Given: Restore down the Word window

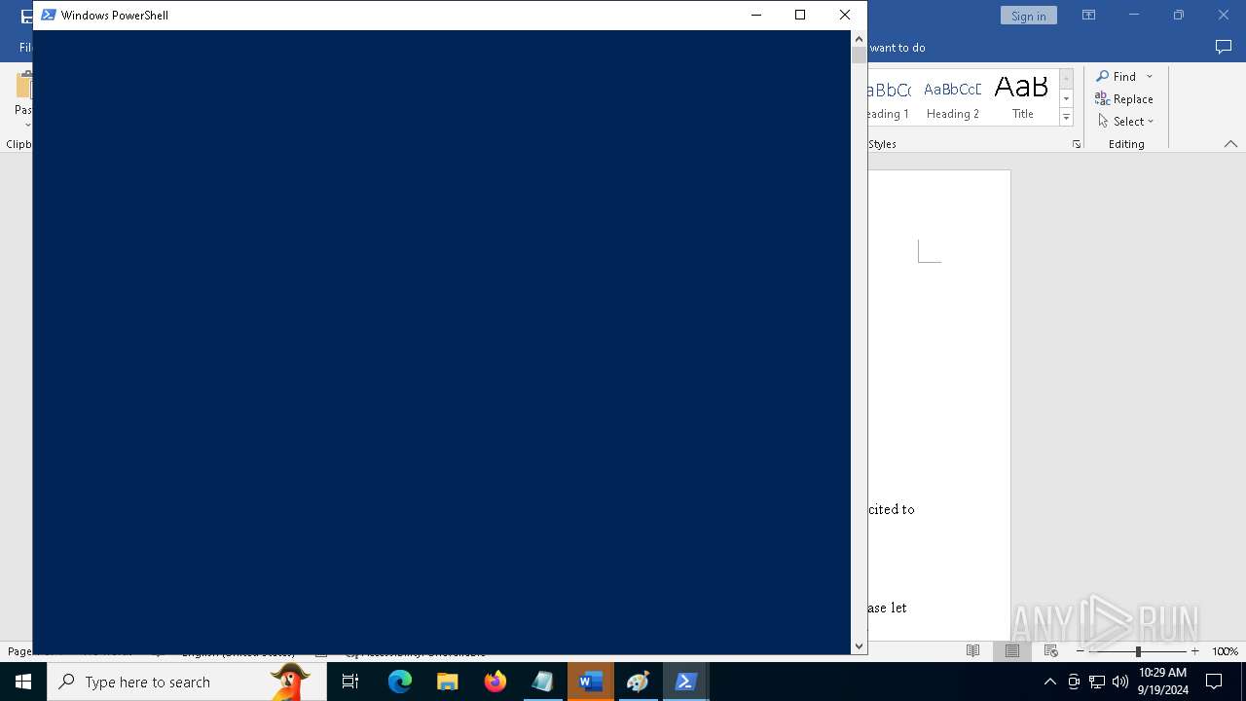Looking at the screenshot, I should click(x=1179, y=16).
